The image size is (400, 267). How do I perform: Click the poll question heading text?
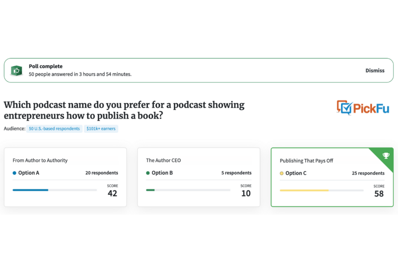click(x=124, y=110)
